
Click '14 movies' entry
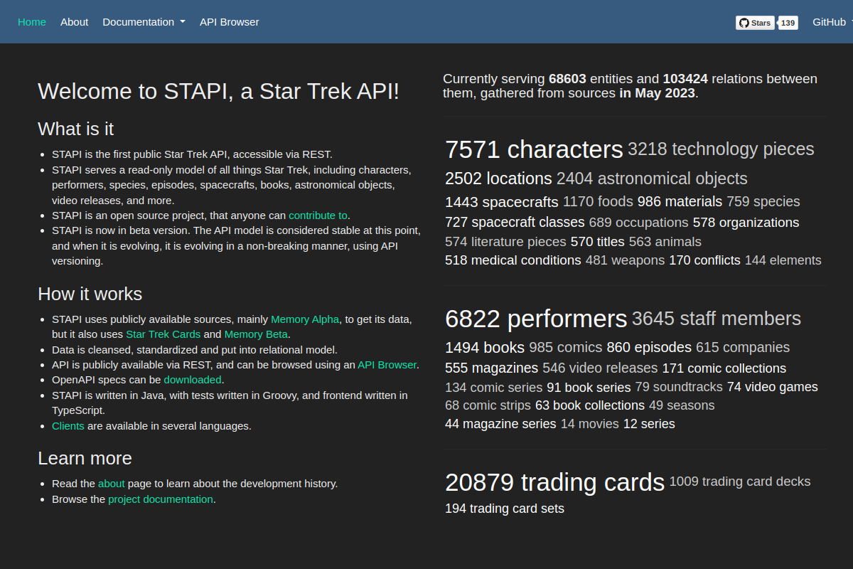(590, 424)
